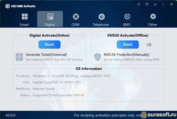This screenshot has width=177, height=119.
Task: Click the Generate Ticket Windows icon
Action: tap(19, 57)
